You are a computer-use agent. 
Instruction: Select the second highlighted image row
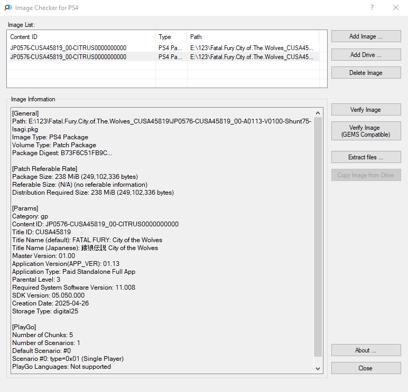(163, 57)
